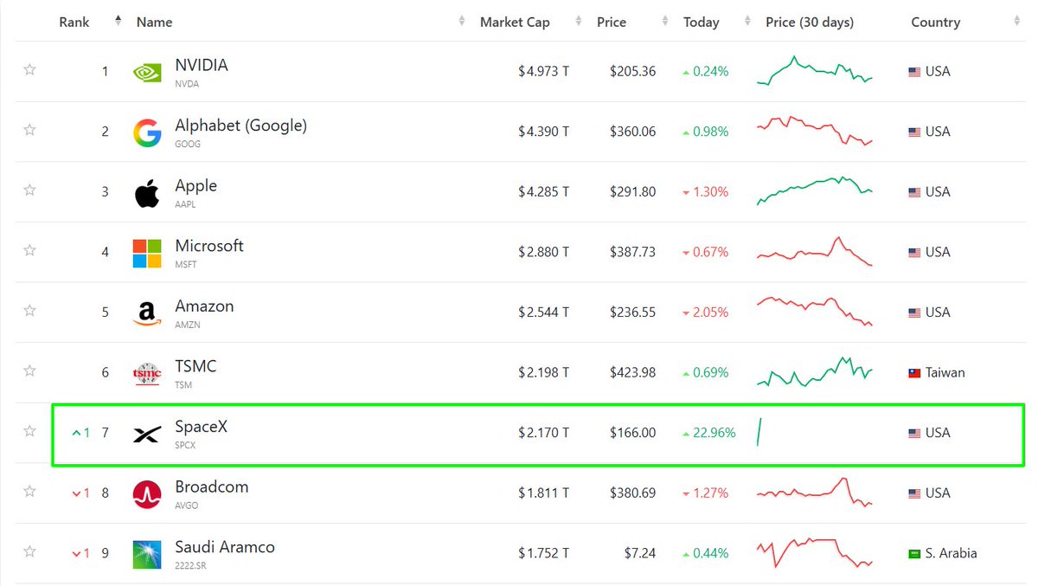Toggle favorite star for Microsoft
This screenshot has height=586, width=1038.
coord(29,251)
